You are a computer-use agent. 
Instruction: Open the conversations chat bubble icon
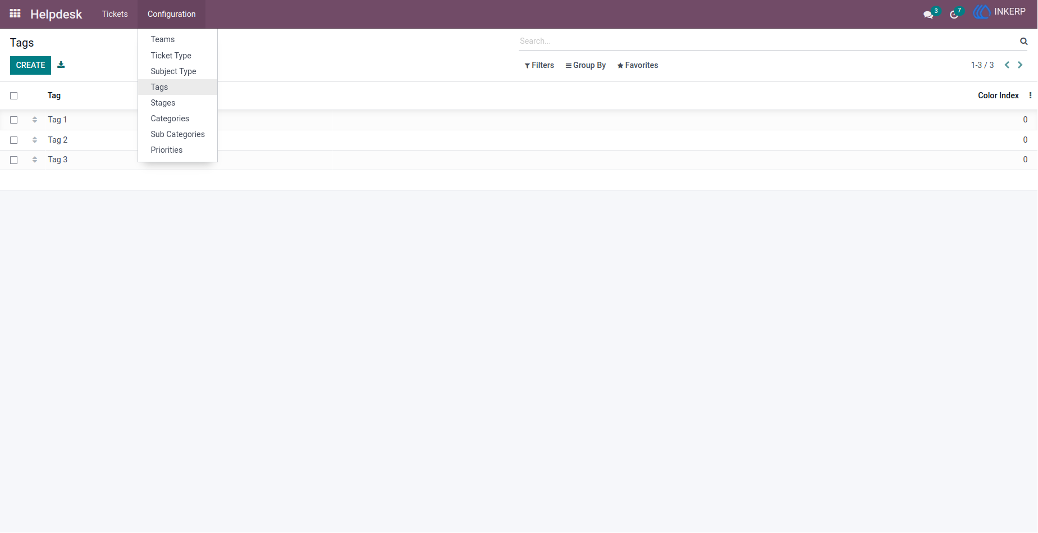(929, 14)
